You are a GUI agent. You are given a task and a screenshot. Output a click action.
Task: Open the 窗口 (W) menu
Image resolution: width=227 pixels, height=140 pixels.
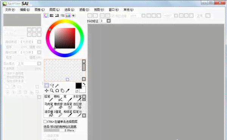pyautogui.click(x=113, y=10)
